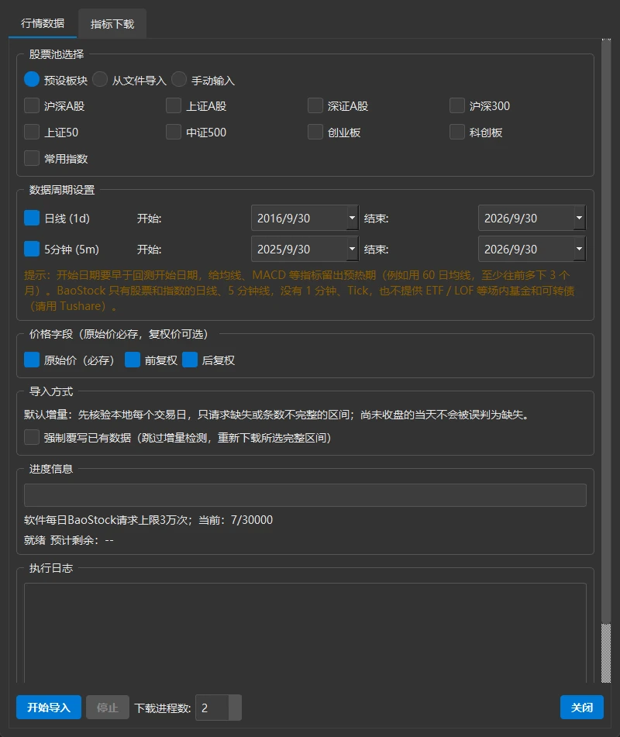Close dialog with 关闭 button
The width and height of the screenshot is (620, 737).
[581, 708]
